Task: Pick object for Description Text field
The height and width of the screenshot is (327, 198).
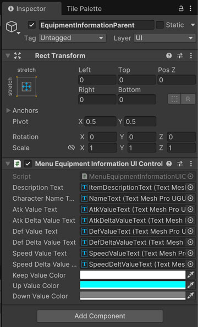Action: point(190,187)
